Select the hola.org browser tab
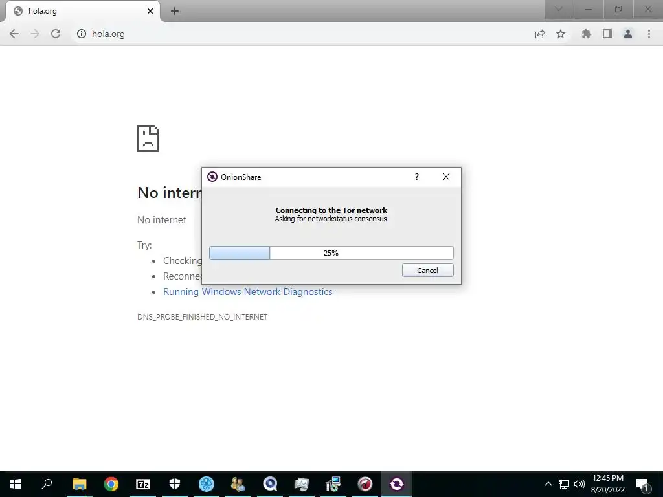 (82, 11)
